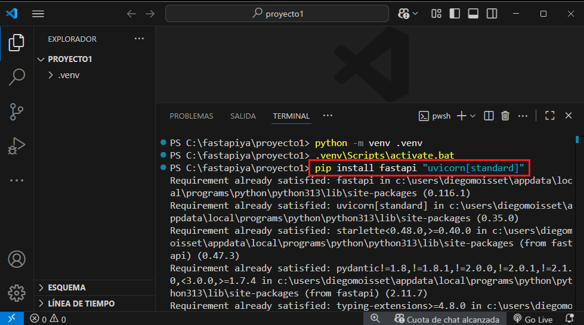Show more panel tabs ellipsis
584x325 pixels.
327,116
